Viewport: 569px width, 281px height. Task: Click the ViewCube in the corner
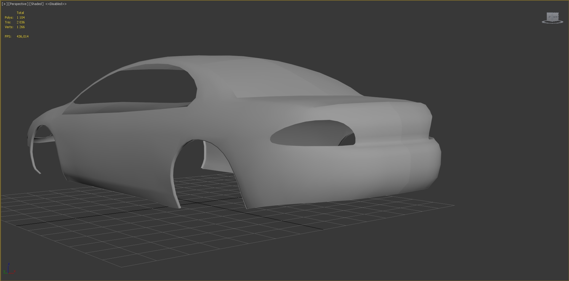552,17
